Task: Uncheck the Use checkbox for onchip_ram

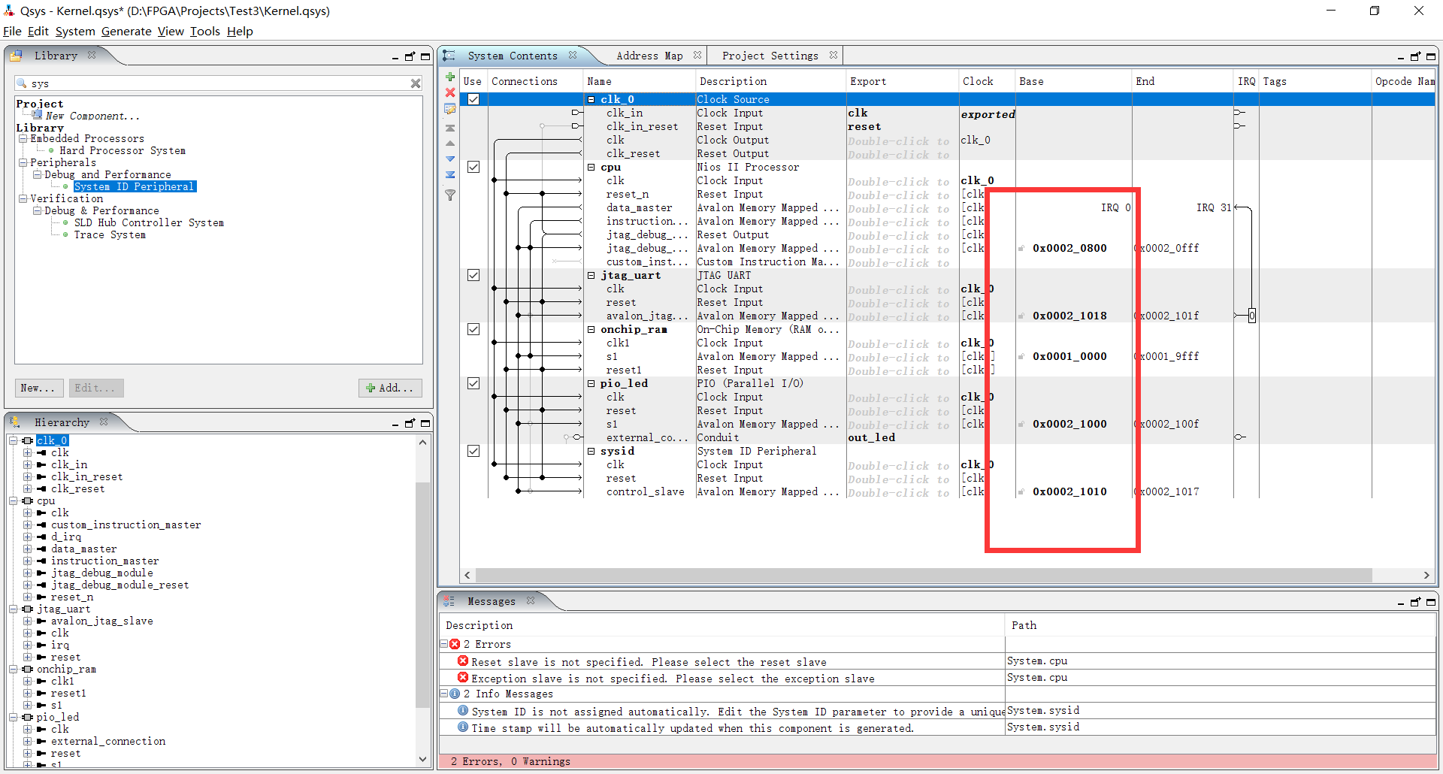Action: click(473, 329)
